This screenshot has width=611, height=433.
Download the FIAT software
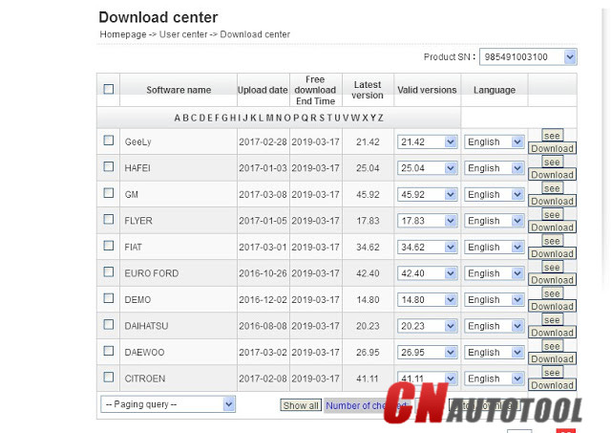pyautogui.click(x=552, y=253)
